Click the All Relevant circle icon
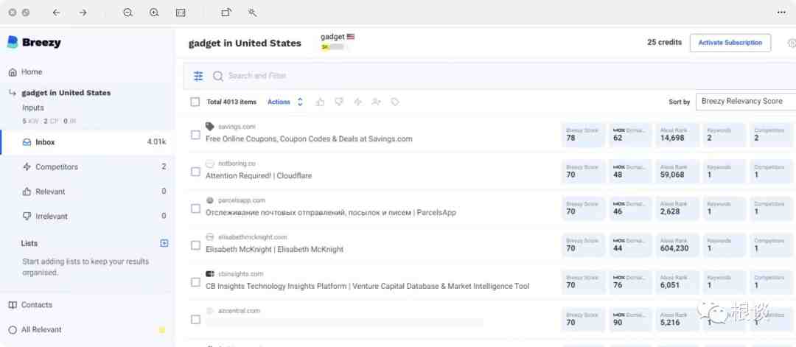The height and width of the screenshot is (347, 796). pyautogui.click(x=13, y=330)
